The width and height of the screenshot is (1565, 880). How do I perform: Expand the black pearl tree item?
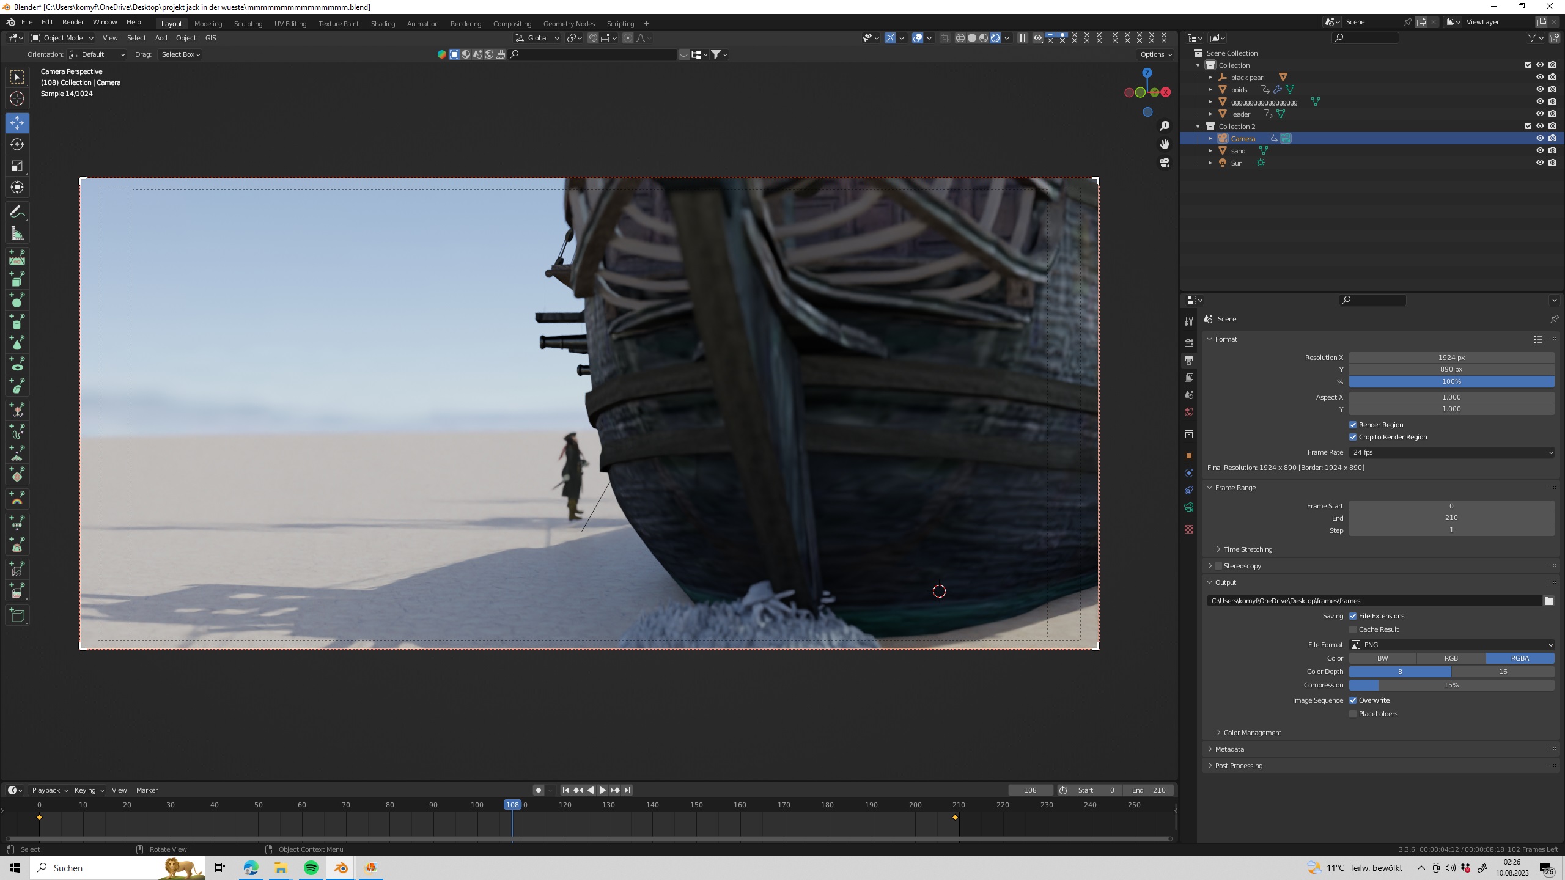point(1210,78)
